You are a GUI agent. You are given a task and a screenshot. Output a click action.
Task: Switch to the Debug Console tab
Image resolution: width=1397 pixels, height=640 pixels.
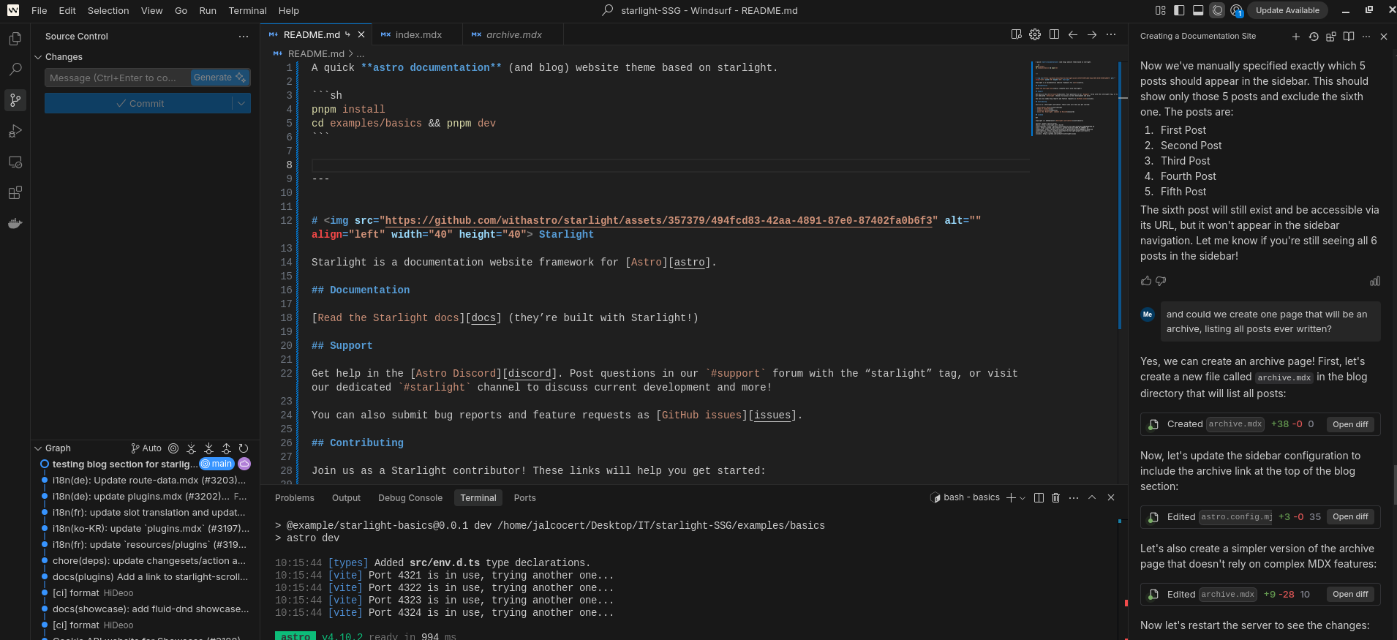pos(410,498)
